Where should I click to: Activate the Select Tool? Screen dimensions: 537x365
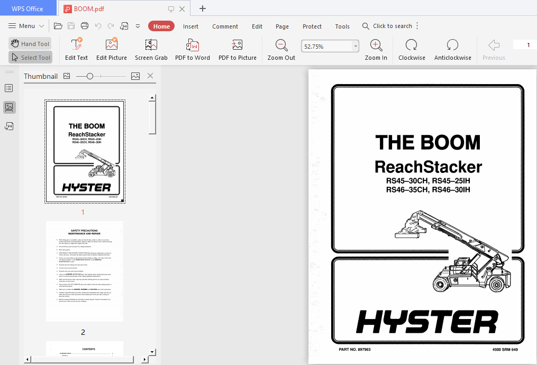point(30,58)
